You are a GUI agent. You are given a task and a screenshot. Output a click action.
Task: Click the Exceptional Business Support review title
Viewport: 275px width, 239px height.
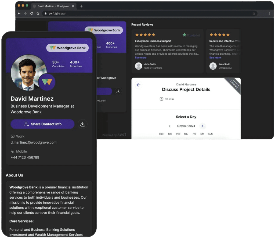pos(153,41)
